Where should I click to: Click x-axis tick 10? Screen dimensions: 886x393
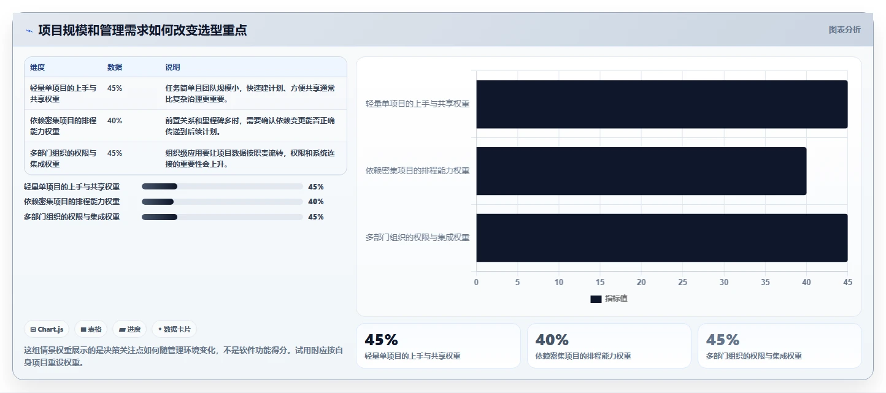pyautogui.click(x=559, y=282)
